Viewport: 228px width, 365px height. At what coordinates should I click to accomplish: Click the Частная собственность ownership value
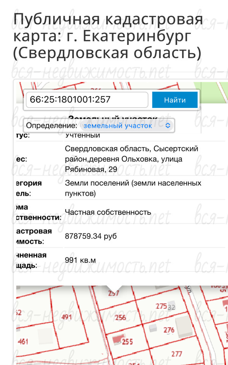(108, 212)
